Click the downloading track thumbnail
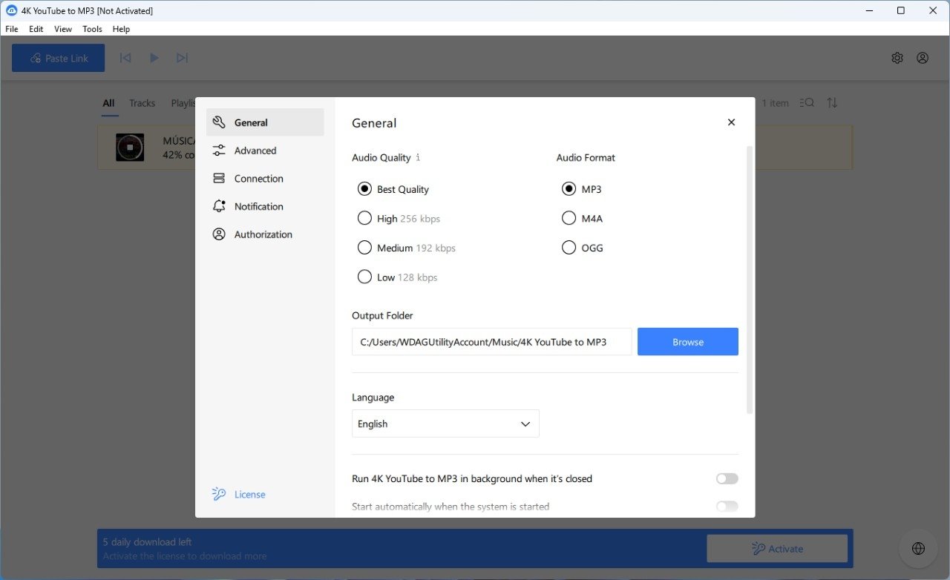The height and width of the screenshot is (580, 950). click(130, 147)
